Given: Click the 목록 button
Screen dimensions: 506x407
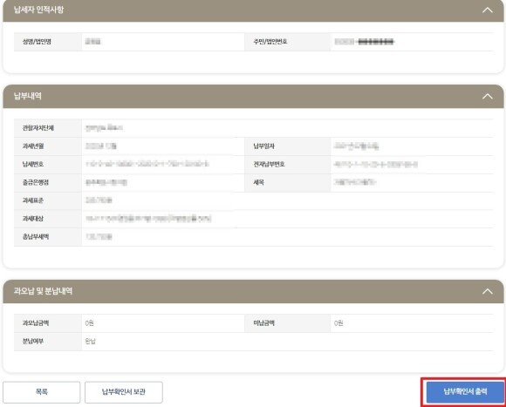Looking at the screenshot, I should tap(41, 392).
